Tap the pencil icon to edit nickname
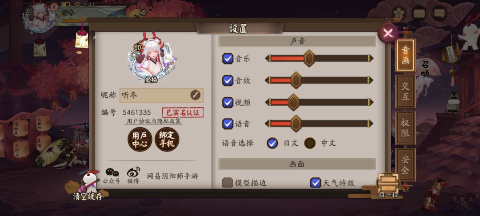Screen dimensions: 480x216 click(x=195, y=95)
